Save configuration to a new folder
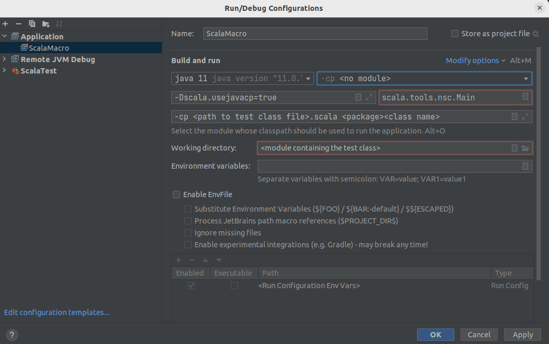This screenshot has height=344, width=549. pyautogui.click(x=46, y=24)
